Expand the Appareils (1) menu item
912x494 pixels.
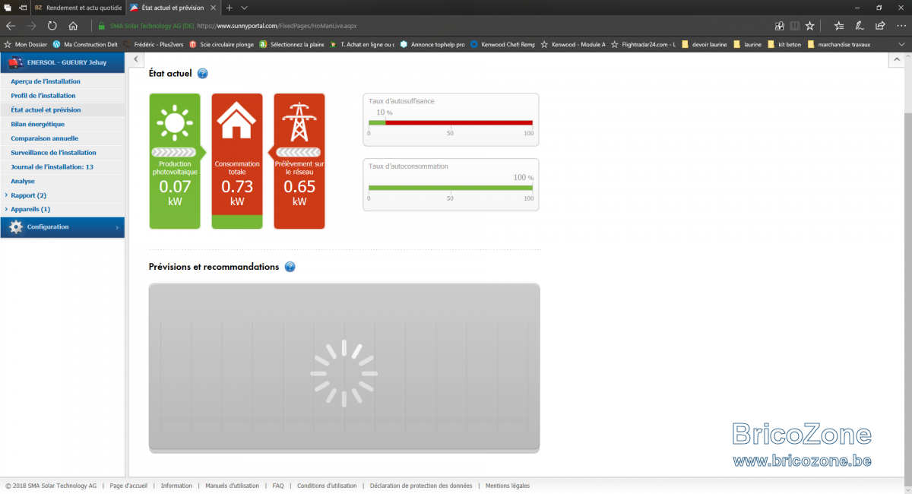pyautogui.click(x=30, y=209)
